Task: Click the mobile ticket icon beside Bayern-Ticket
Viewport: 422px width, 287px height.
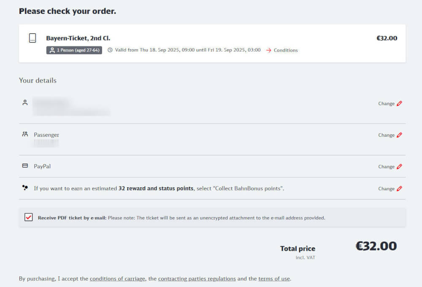Action: click(x=32, y=38)
